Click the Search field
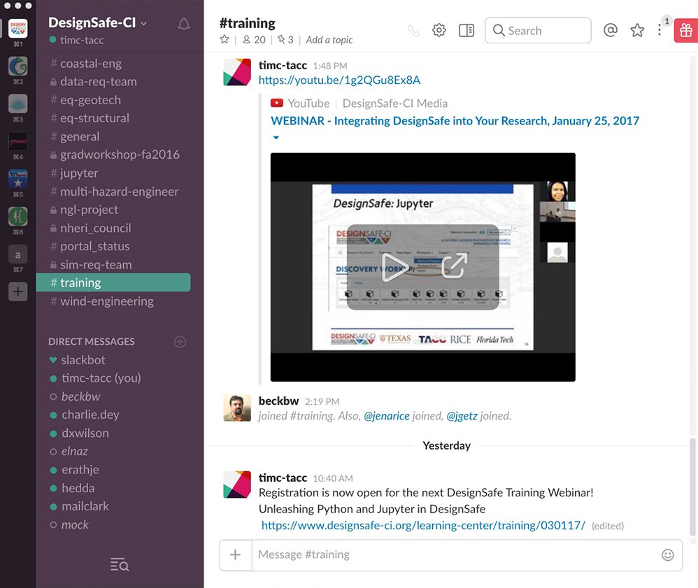This screenshot has height=588, width=698. (538, 30)
